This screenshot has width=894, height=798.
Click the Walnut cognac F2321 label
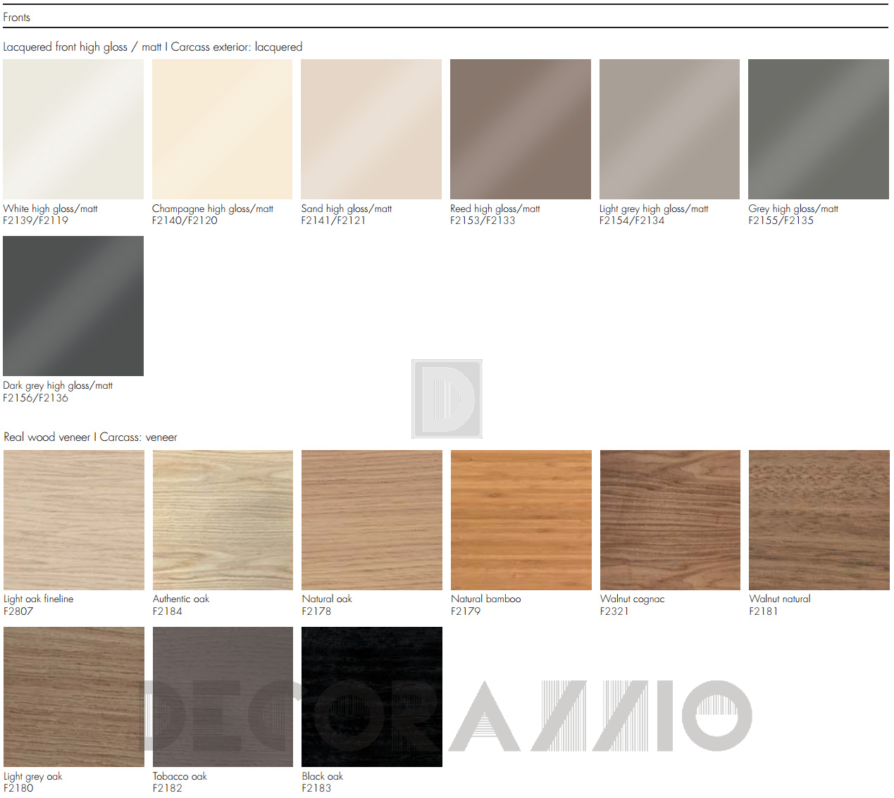pos(632,605)
